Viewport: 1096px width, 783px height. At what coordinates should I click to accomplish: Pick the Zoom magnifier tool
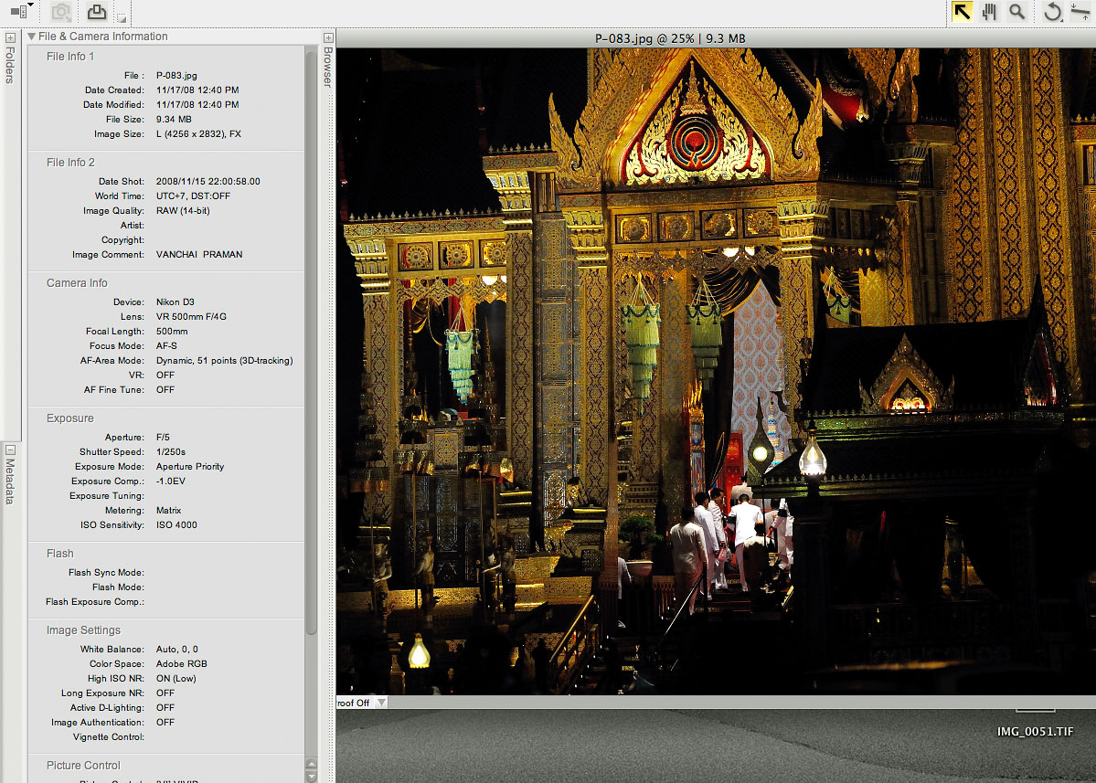[1016, 12]
